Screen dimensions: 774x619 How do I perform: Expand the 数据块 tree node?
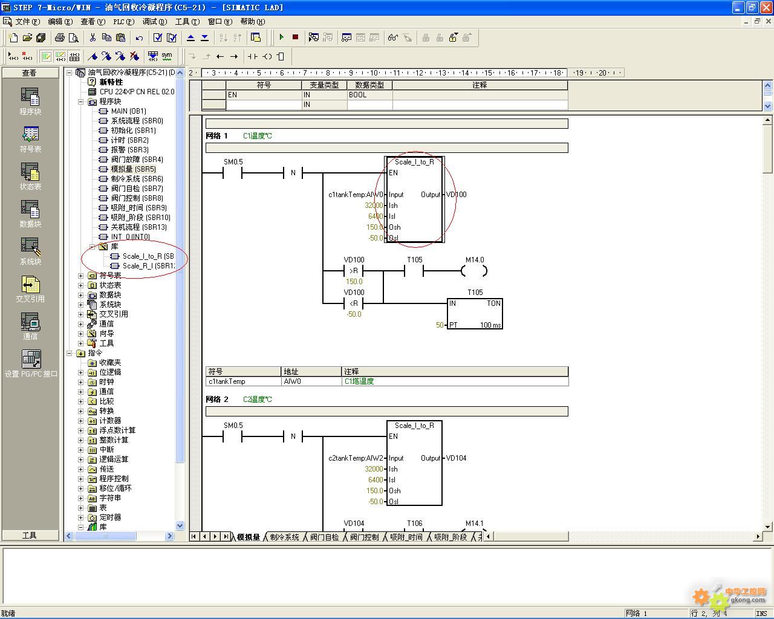point(81,295)
